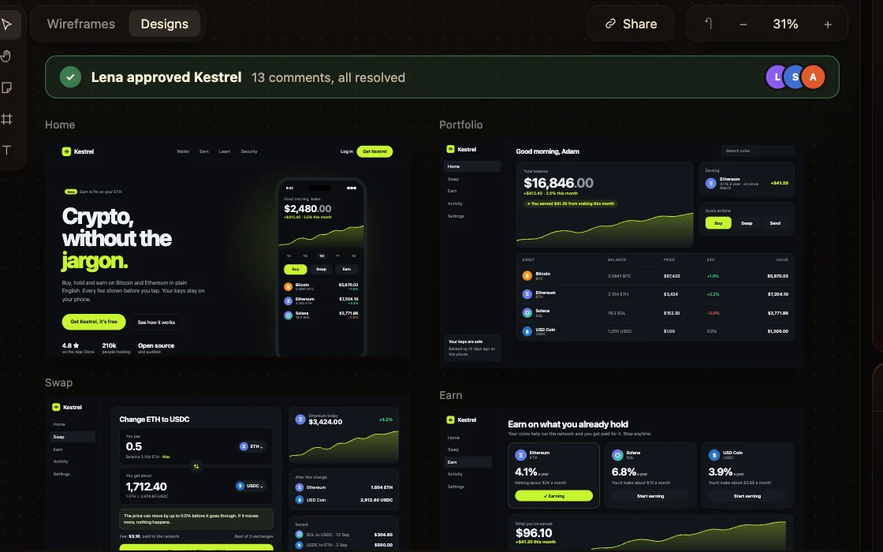This screenshot has width=883, height=552.
Task: Select the Home design frame thumbnail
Action: (228, 248)
